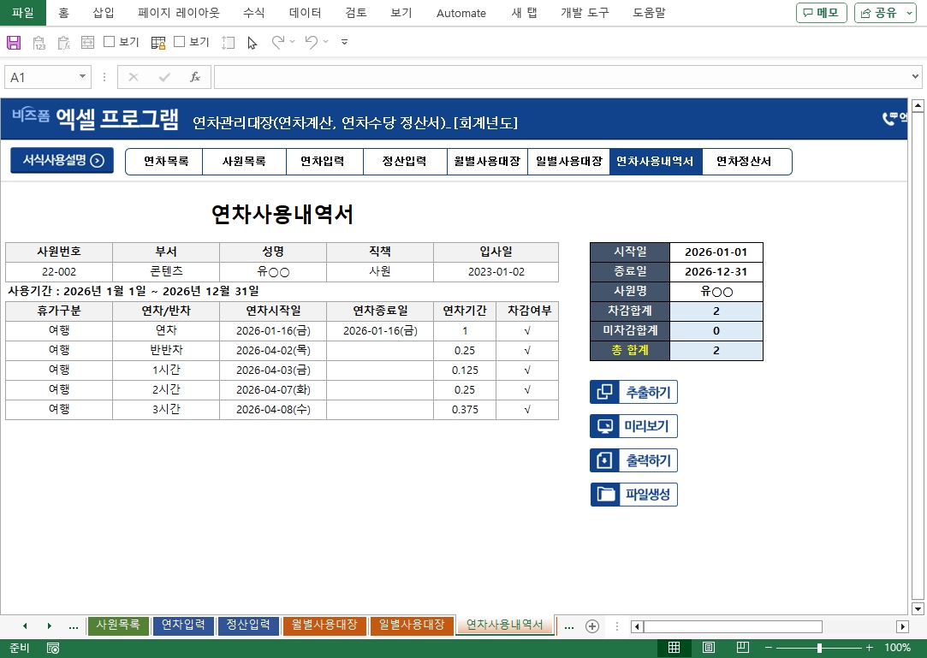Open the Name Box dropdown arrow
Viewport: 927px width, 658px height.
[83, 77]
